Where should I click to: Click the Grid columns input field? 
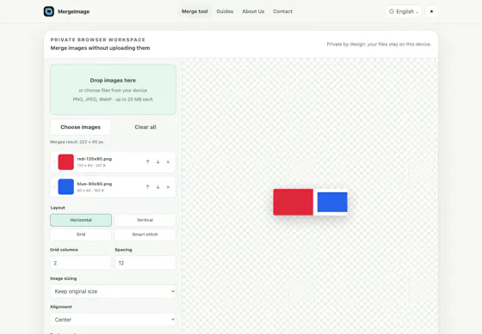click(80, 263)
